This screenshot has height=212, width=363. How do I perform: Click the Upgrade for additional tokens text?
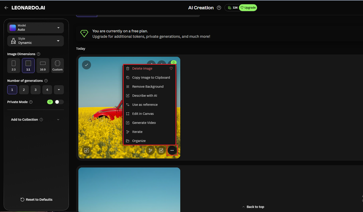(151, 37)
